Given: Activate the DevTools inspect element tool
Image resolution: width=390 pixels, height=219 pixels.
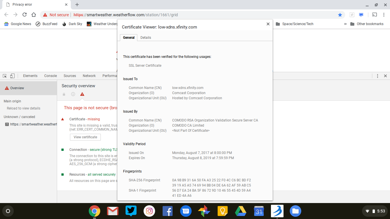Looking at the screenshot, I should (5, 76).
